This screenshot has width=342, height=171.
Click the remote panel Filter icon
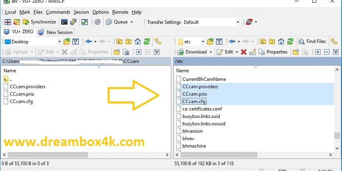pyautogui.click(x=219, y=41)
